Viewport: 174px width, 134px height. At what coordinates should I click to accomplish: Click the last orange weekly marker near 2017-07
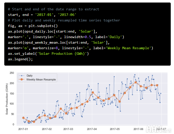click(x=157, y=85)
